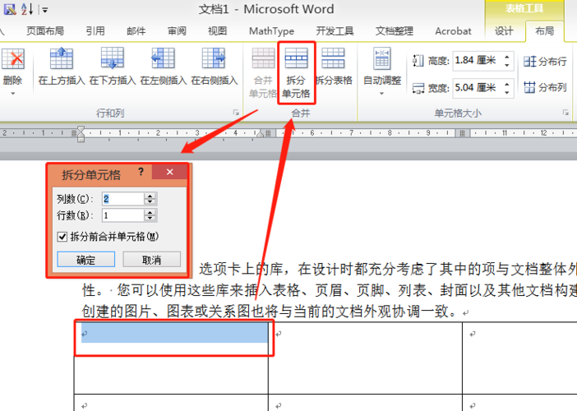
Task: Click the 确定 button
Action: point(86,260)
